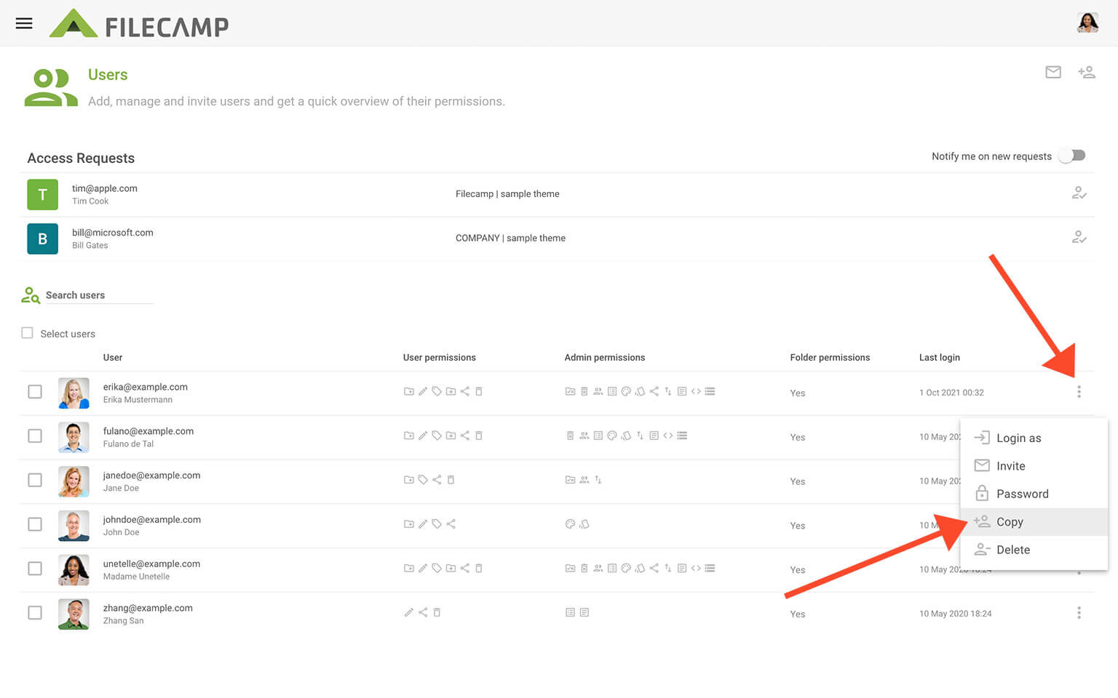The height and width of the screenshot is (698, 1118).
Task: Tick the checkbox for zhang@example.com
Action: [x=35, y=613]
